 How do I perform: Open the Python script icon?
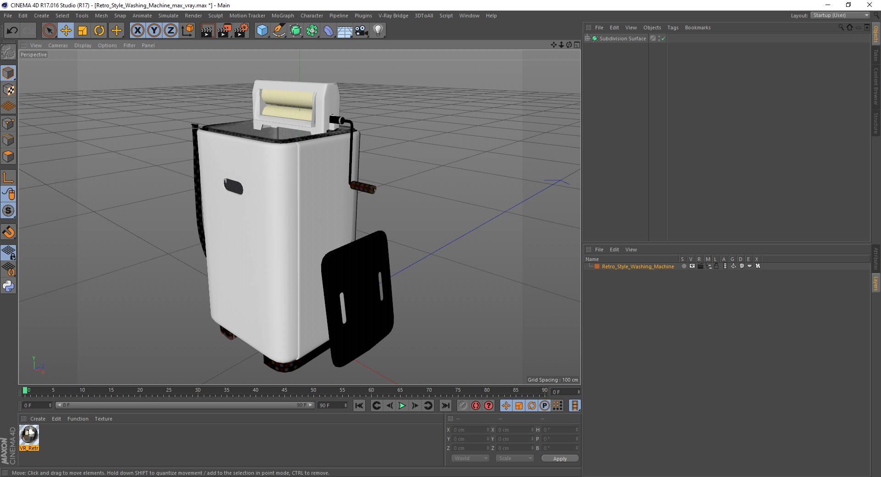tap(8, 286)
